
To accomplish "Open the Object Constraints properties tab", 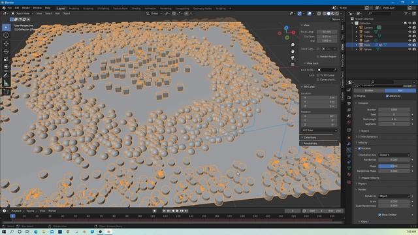I will click(349, 162).
